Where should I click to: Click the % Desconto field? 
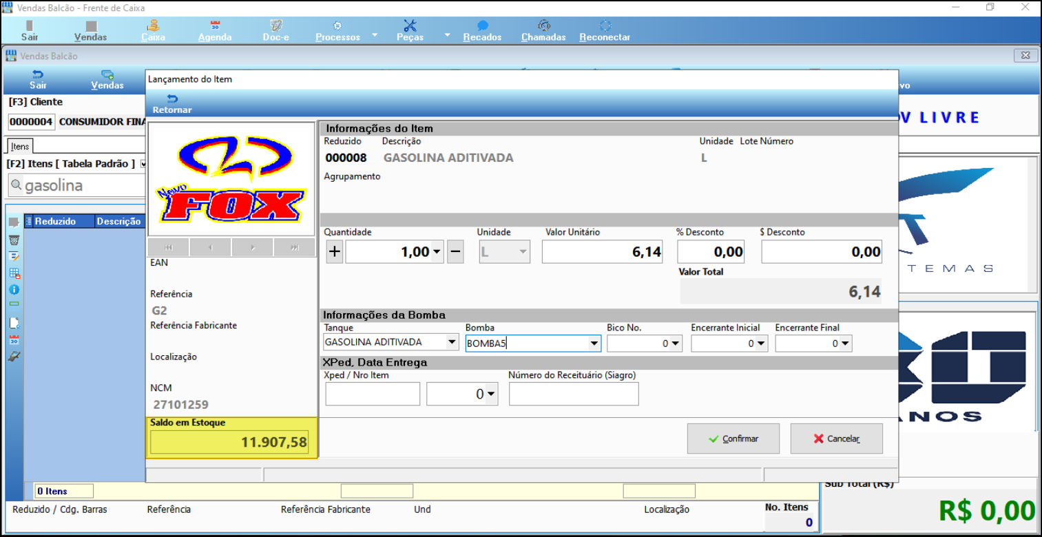click(x=711, y=252)
